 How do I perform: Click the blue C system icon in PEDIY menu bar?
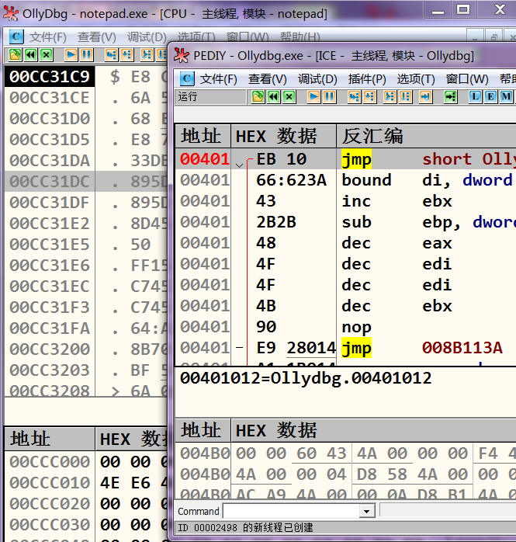pos(187,78)
